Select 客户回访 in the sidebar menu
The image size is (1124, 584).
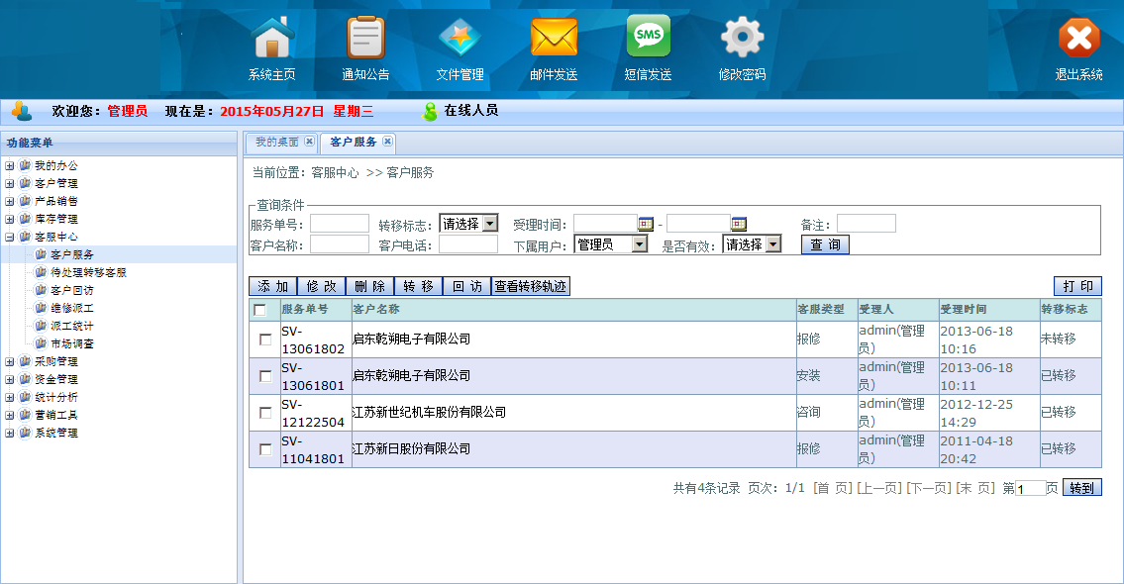point(71,291)
